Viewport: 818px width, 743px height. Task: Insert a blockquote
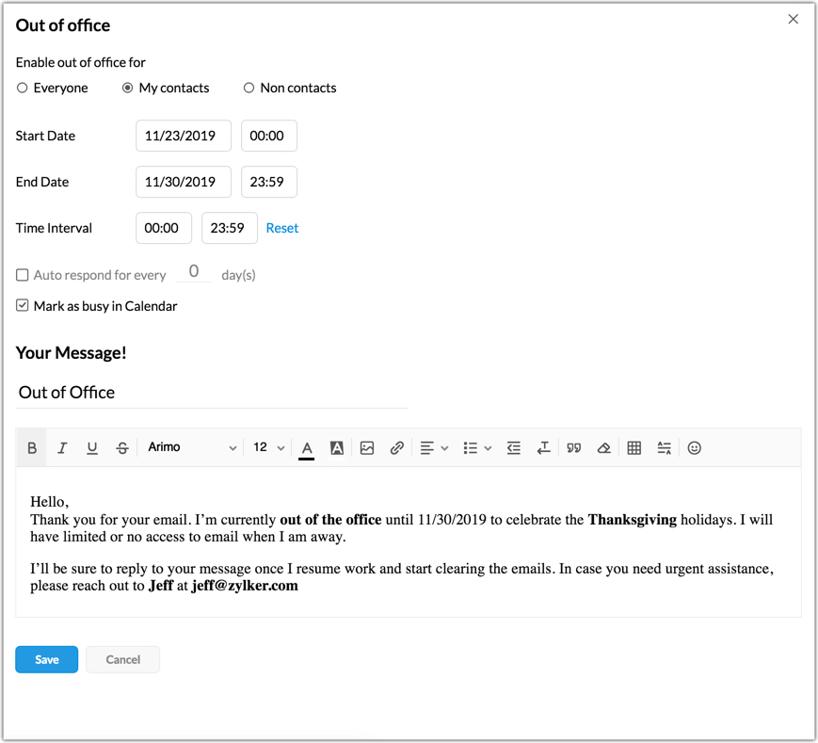pyautogui.click(x=573, y=447)
